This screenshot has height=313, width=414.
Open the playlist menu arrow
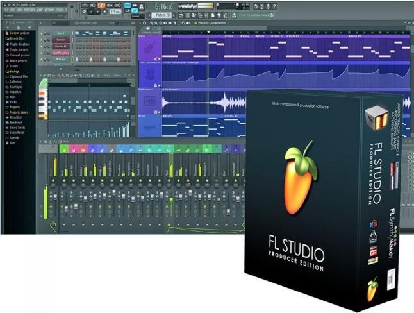(x=140, y=23)
